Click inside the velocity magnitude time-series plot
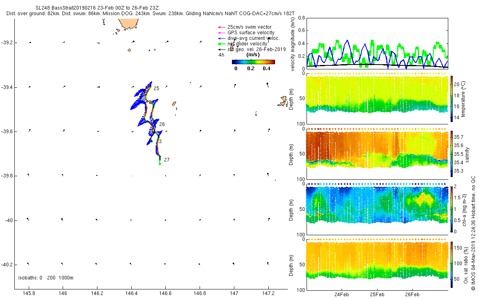The width and height of the screenshot is (479, 299). click(x=377, y=43)
